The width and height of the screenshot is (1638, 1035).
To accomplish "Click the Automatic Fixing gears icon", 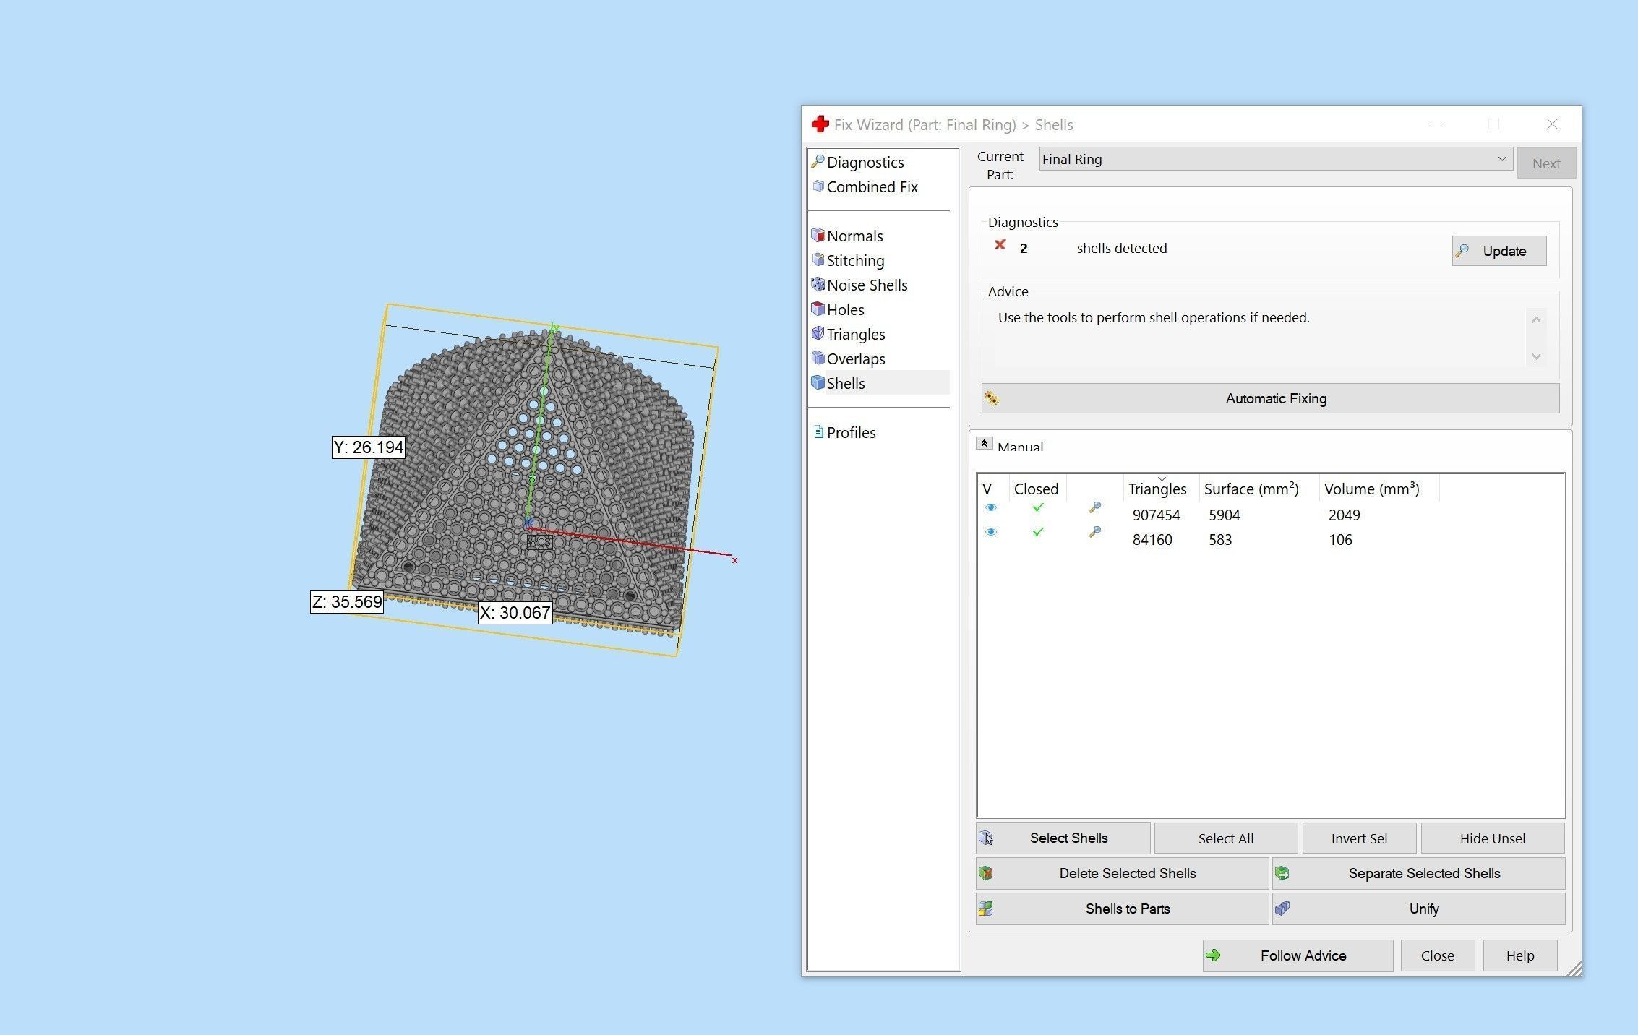I will coord(992,399).
